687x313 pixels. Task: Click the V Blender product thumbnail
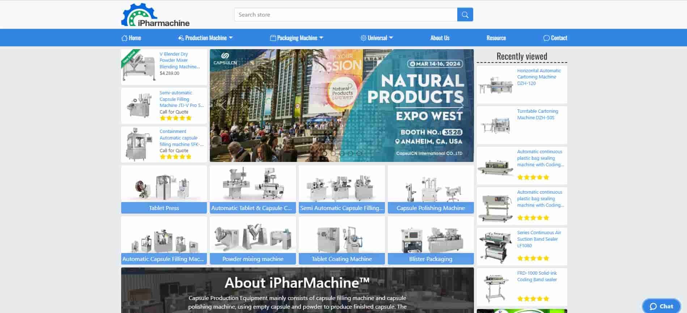(139, 67)
